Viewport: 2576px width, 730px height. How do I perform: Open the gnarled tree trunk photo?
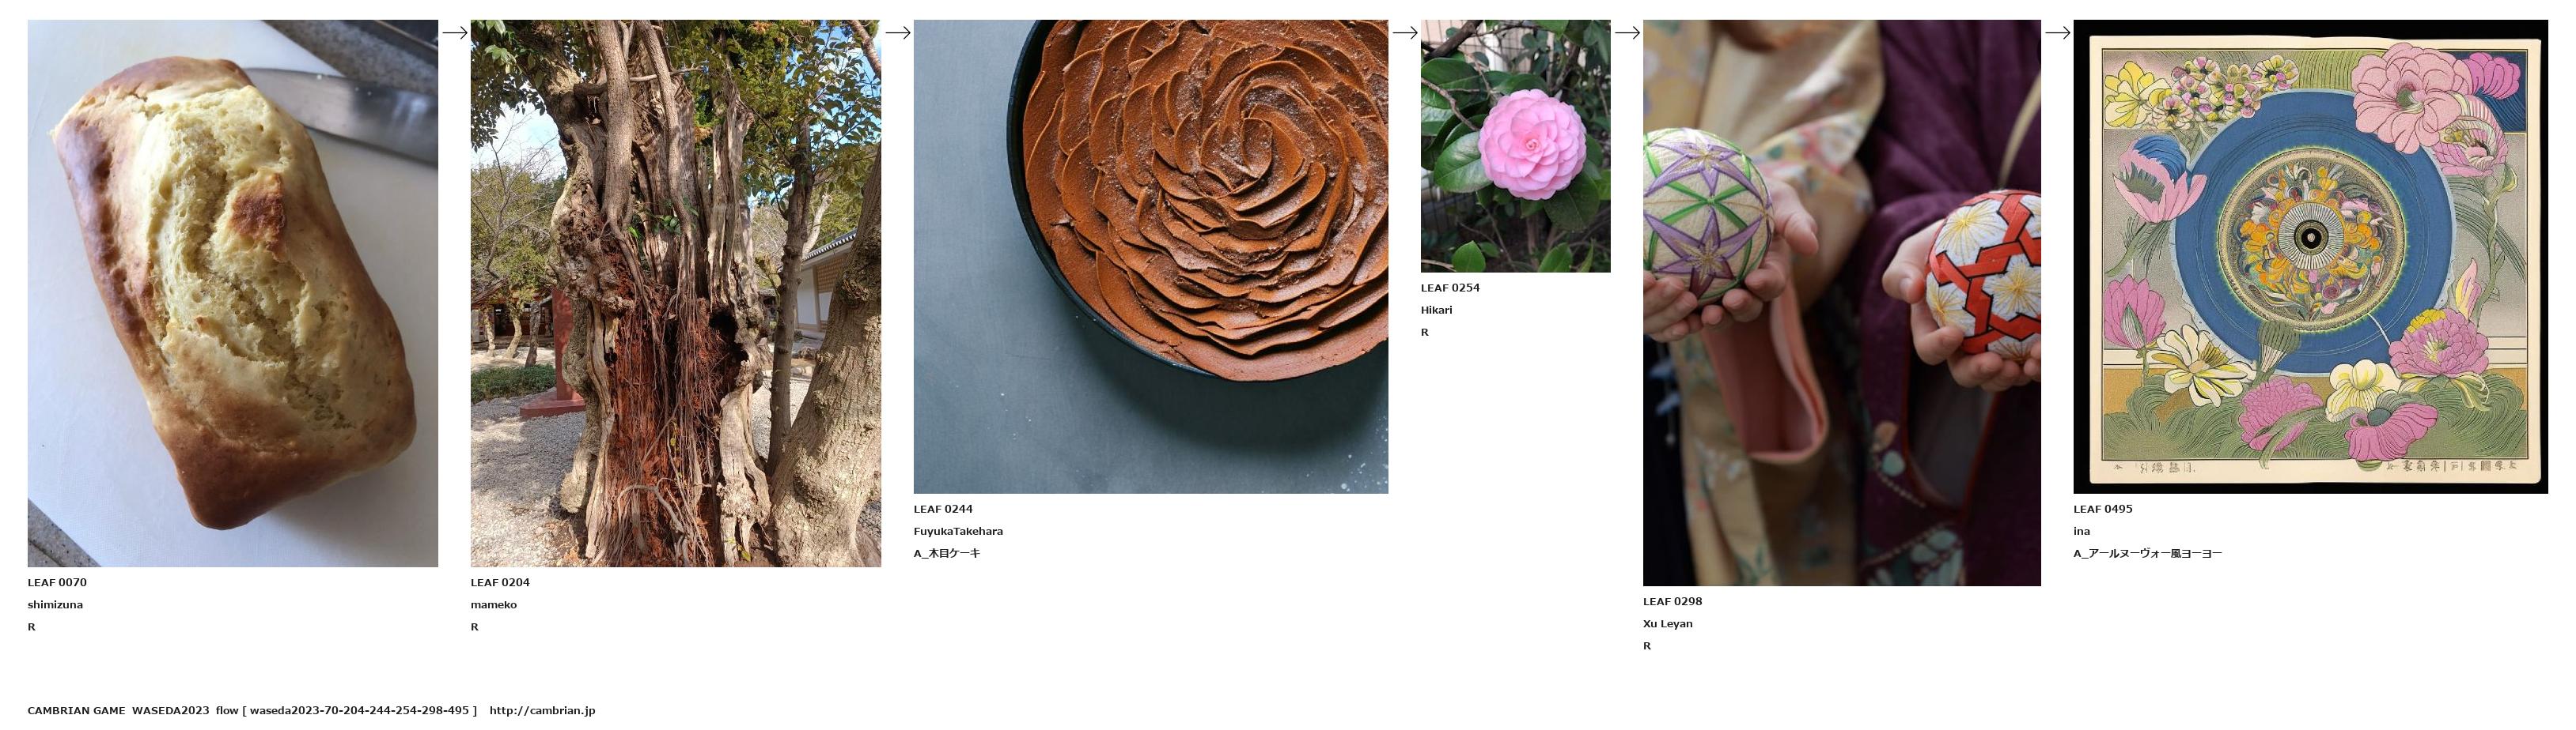[676, 294]
